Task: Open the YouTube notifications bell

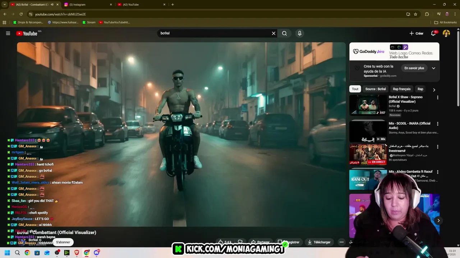Action: coord(433,33)
